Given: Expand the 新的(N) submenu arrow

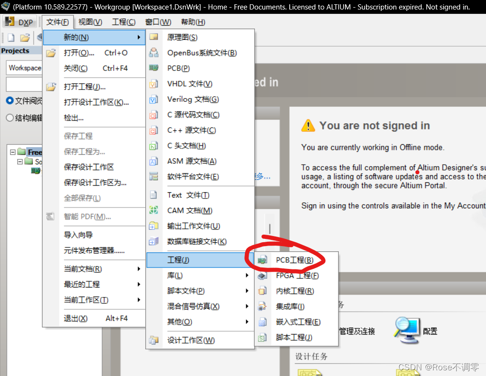Looking at the screenshot, I should tap(139, 37).
